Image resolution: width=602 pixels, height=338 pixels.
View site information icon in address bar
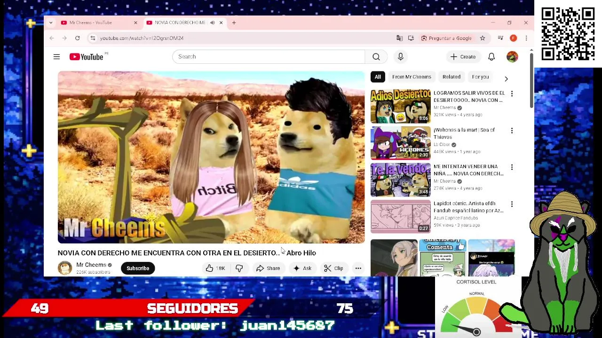[x=93, y=38]
